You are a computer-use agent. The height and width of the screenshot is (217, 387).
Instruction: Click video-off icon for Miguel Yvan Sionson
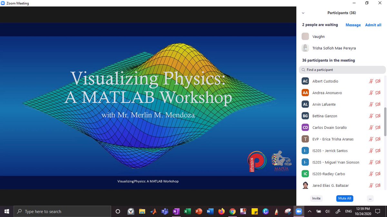click(378, 162)
